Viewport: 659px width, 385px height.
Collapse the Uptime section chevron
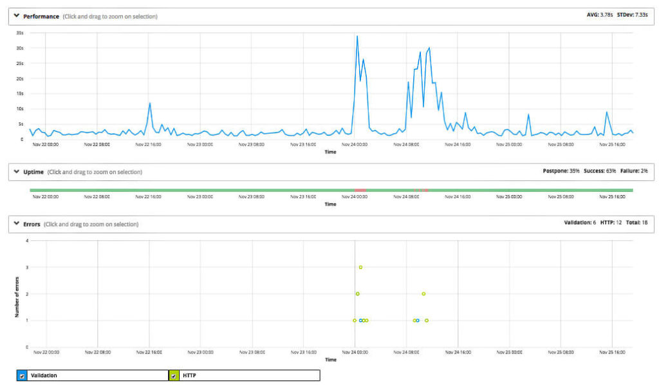point(16,171)
